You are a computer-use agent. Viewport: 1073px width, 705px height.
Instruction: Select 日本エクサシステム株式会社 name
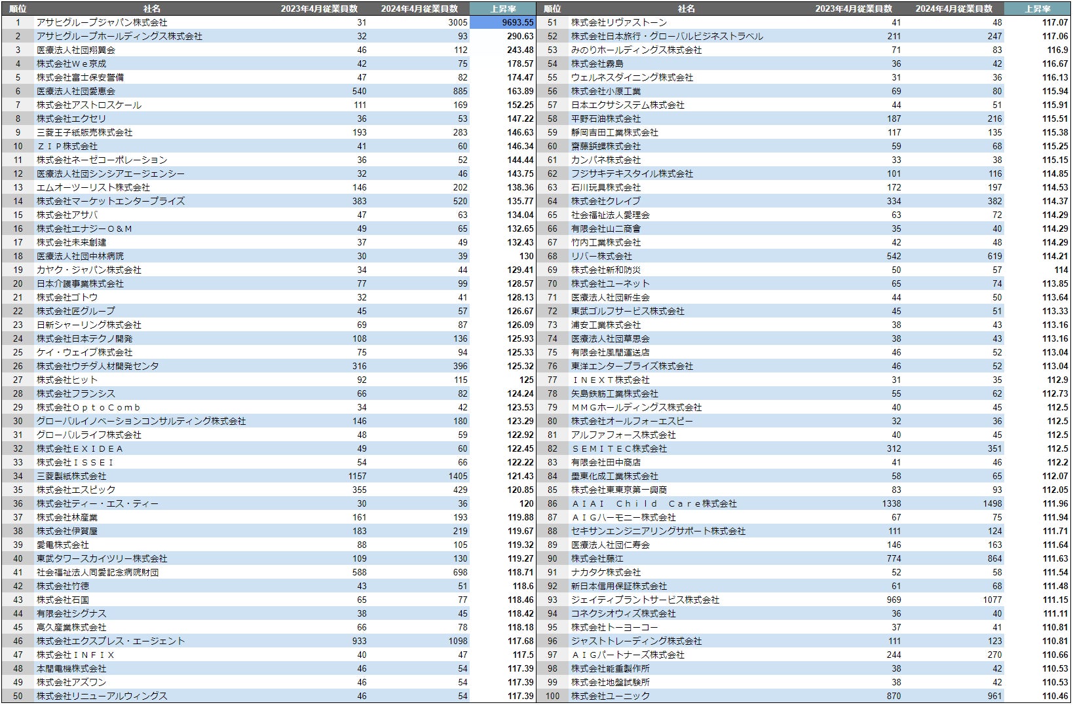tap(628, 105)
